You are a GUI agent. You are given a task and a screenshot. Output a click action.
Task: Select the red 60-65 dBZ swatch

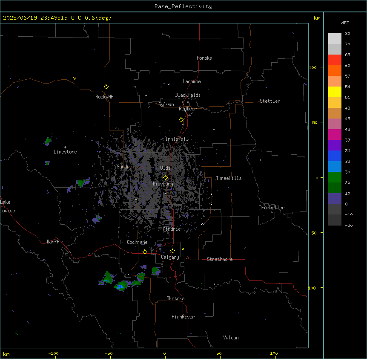(335, 60)
